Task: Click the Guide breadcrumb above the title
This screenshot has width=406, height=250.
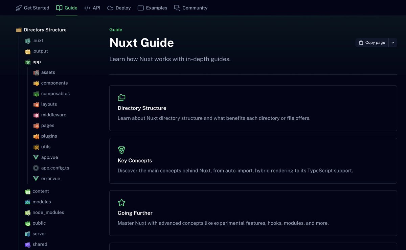Action: [116, 30]
